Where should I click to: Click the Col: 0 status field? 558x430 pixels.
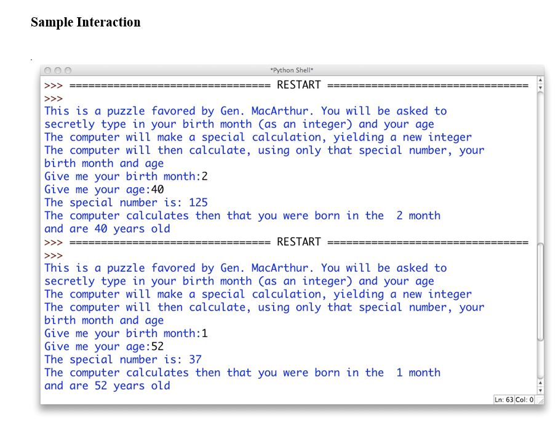(524, 400)
